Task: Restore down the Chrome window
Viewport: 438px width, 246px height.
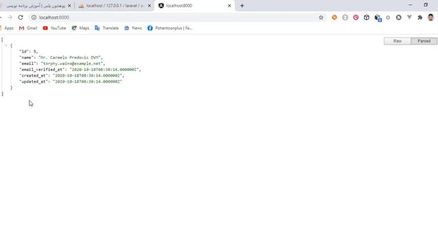Action: [x=426, y=5]
